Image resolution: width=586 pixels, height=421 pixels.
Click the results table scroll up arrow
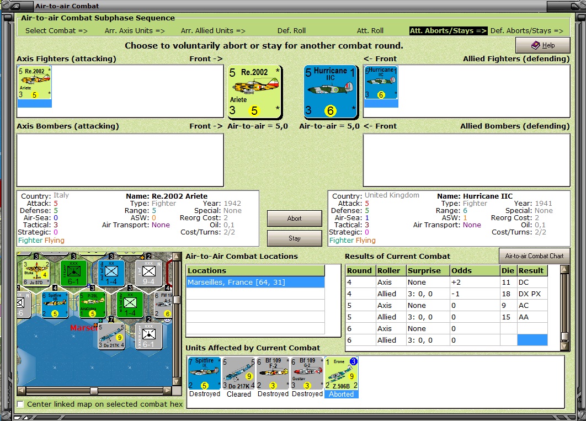click(564, 269)
